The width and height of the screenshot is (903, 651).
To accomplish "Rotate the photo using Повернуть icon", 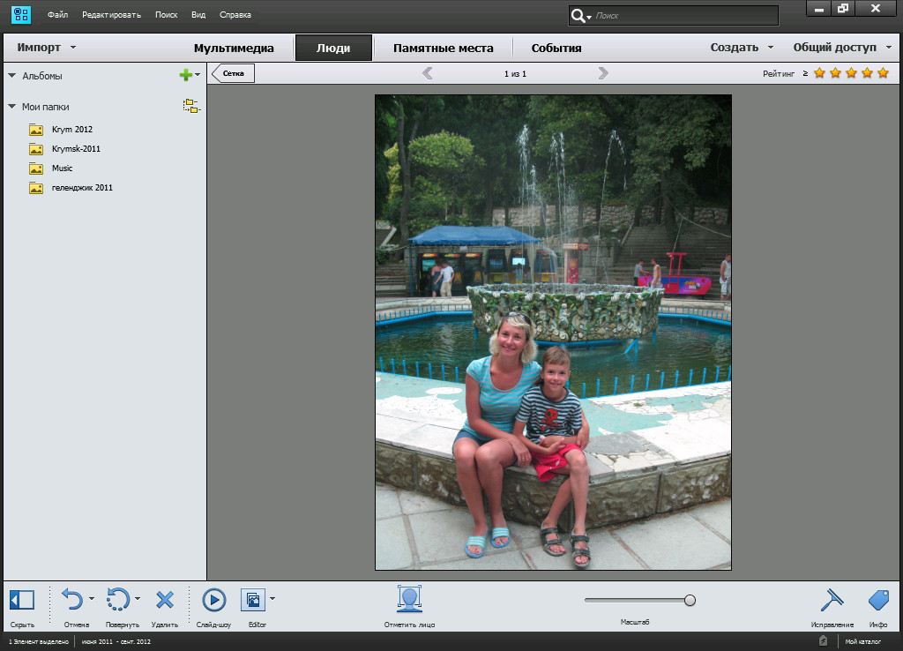I will pos(117,601).
